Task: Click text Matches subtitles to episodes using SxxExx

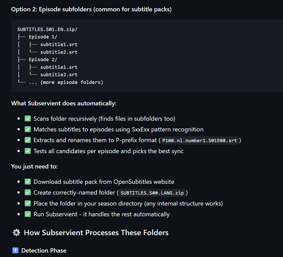Action: coord(119,130)
